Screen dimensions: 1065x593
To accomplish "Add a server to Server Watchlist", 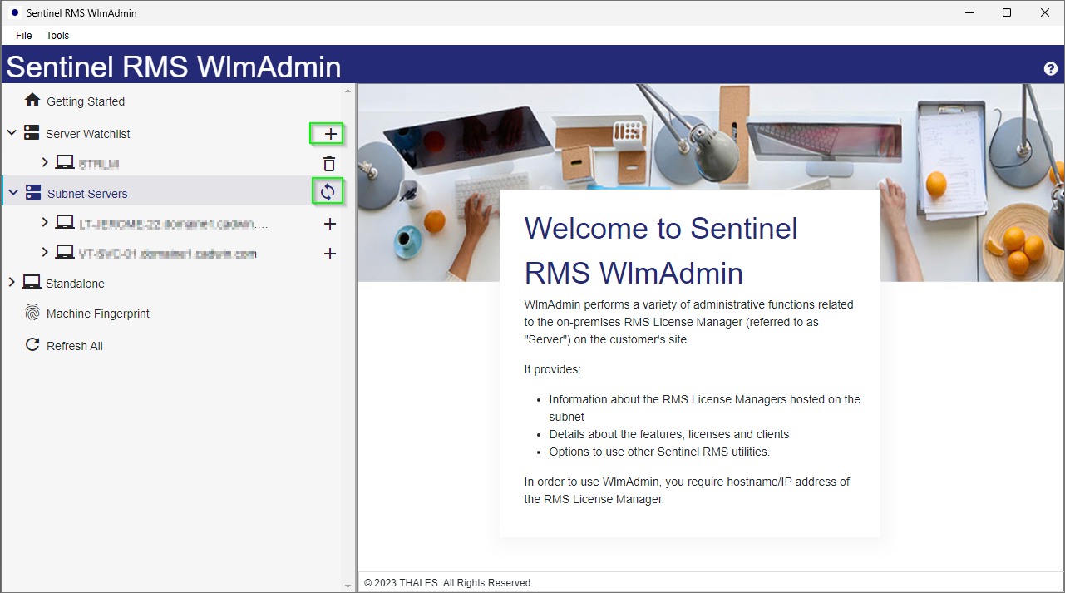I will [x=330, y=133].
